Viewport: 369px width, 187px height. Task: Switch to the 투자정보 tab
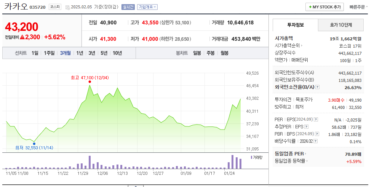296,25
